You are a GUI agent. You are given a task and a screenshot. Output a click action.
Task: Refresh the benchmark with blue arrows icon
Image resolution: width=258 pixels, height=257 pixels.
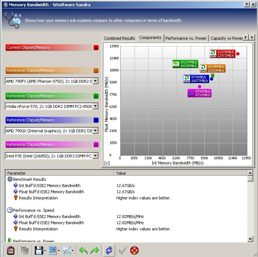point(109,250)
